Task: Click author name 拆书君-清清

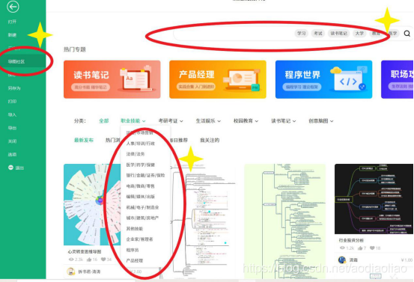Action: click(x=89, y=272)
